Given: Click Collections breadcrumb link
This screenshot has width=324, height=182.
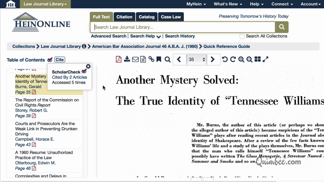Looking at the screenshot, I should tap(24, 47).
